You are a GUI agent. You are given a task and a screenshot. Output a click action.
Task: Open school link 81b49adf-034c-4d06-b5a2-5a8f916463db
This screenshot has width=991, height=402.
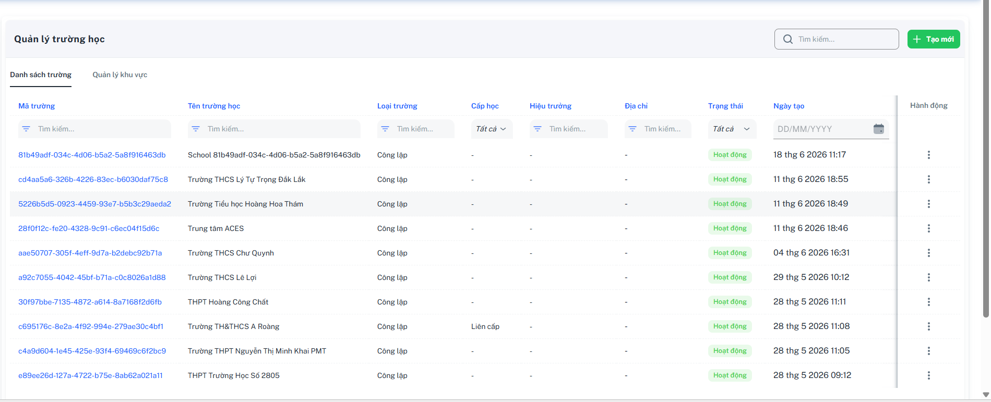tap(92, 155)
